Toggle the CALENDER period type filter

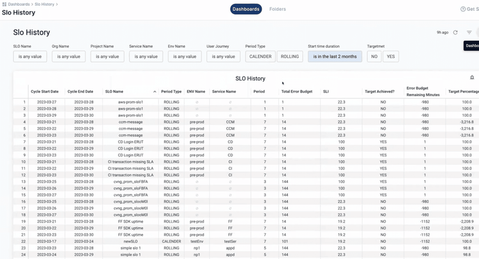point(261,57)
